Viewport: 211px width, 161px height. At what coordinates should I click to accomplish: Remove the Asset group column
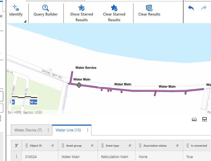click(92, 146)
